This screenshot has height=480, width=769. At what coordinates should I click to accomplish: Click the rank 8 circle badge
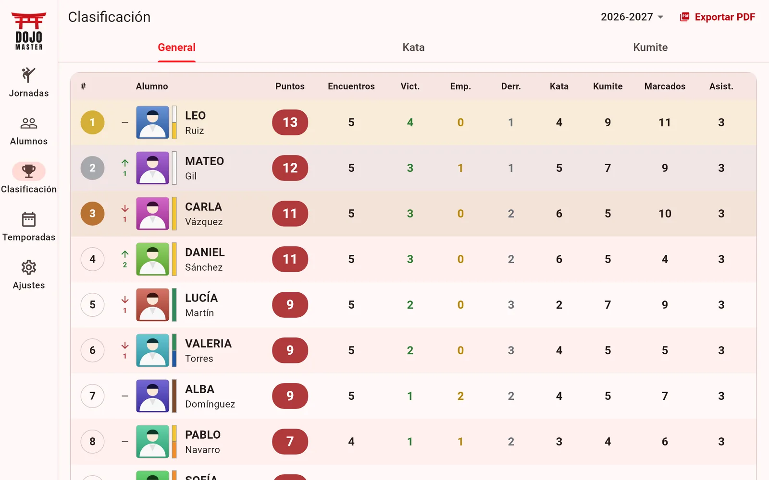pyautogui.click(x=92, y=442)
